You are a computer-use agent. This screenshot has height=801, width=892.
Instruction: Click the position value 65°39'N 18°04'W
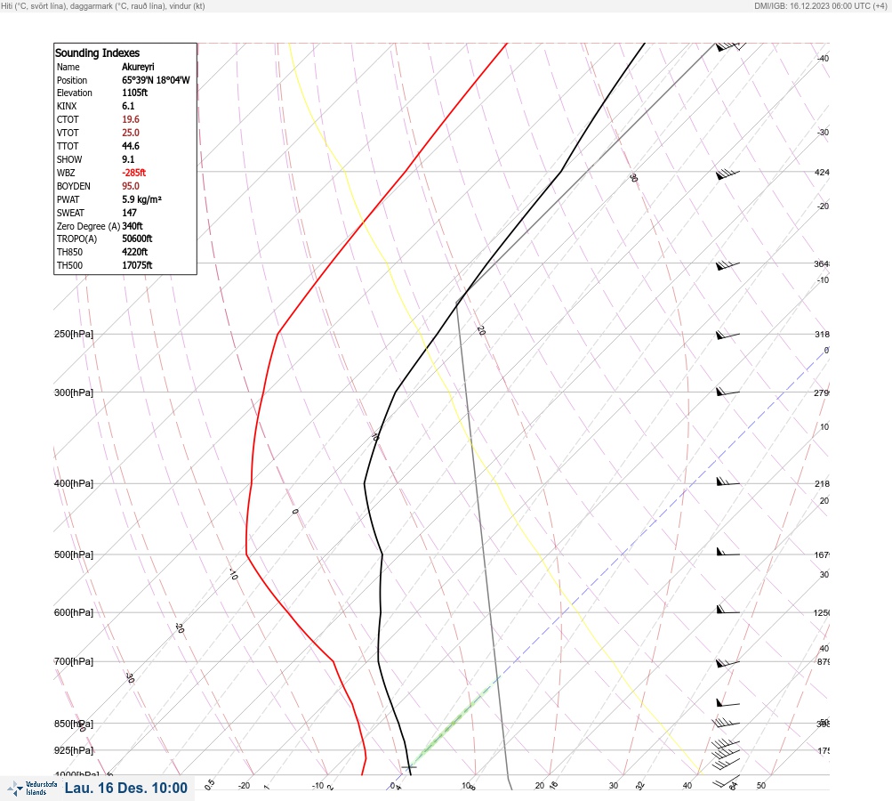(156, 80)
